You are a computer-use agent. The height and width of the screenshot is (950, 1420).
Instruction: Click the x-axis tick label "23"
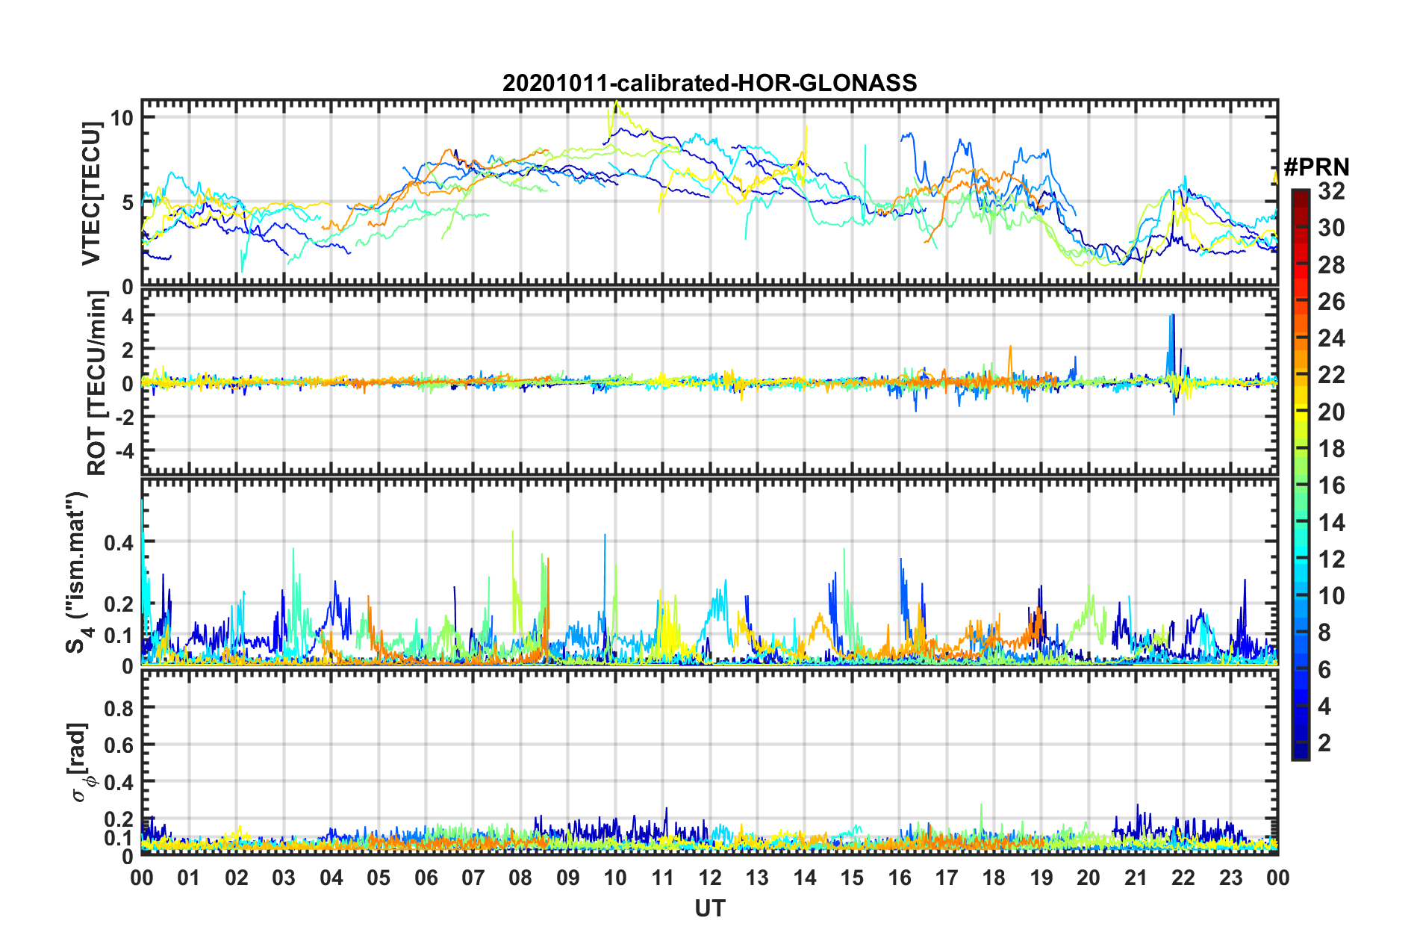coord(1230,878)
